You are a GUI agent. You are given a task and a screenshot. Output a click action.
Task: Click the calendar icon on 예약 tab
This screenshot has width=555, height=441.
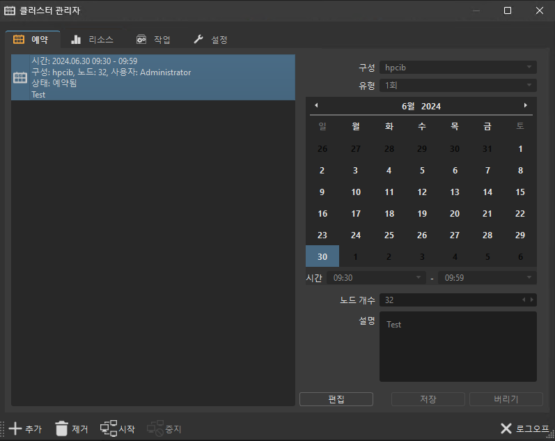(19, 39)
